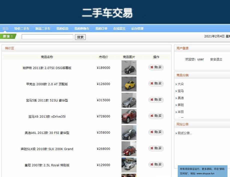The height and width of the screenshot is (177, 230).
Task: Buy the 皇冠 2007款 car
Action: click(x=156, y=165)
